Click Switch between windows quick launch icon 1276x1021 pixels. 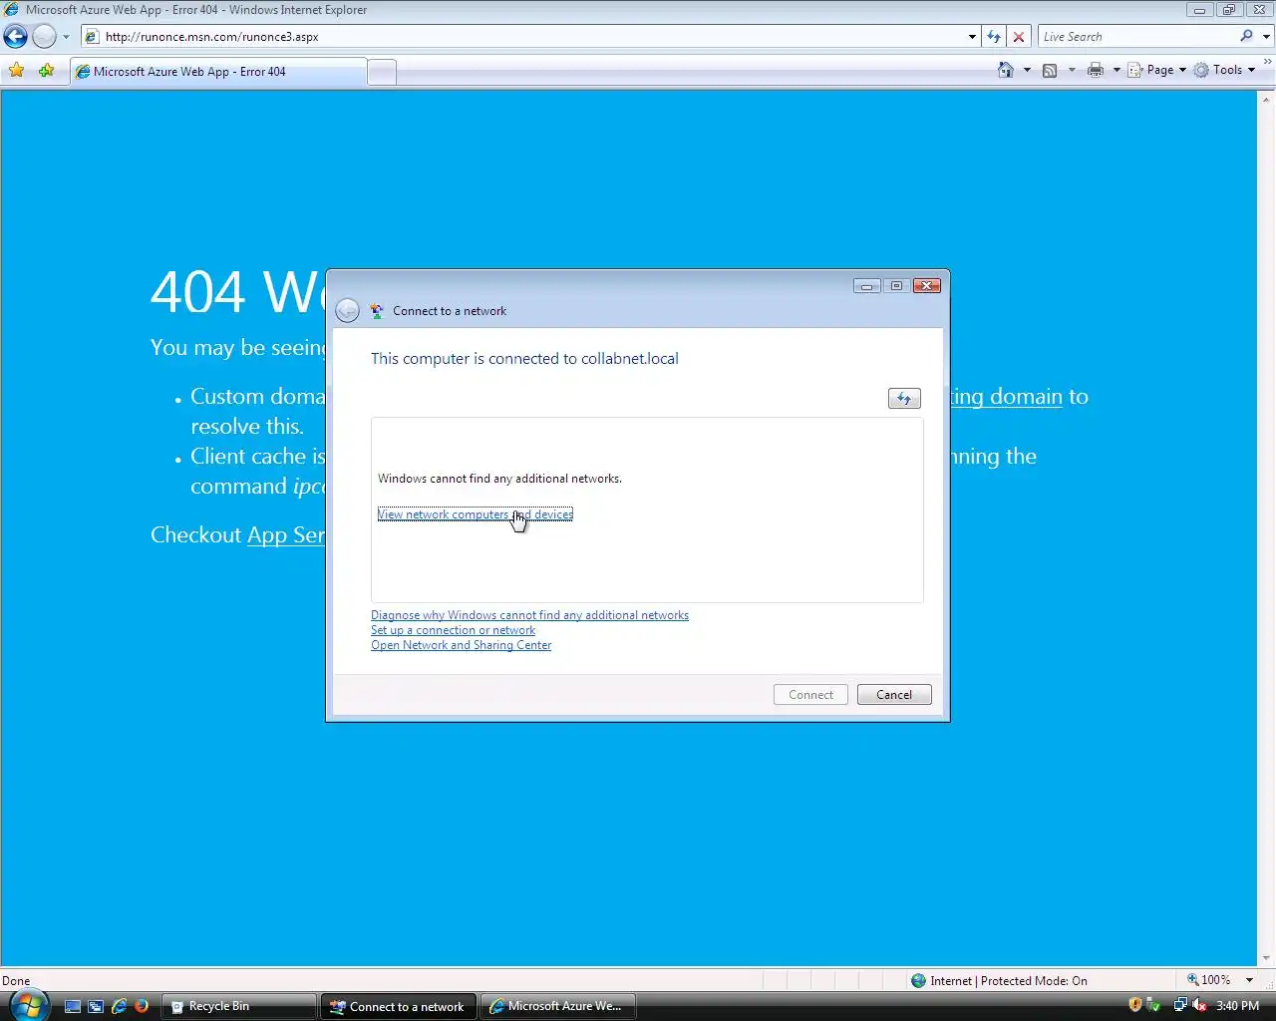(x=96, y=1007)
